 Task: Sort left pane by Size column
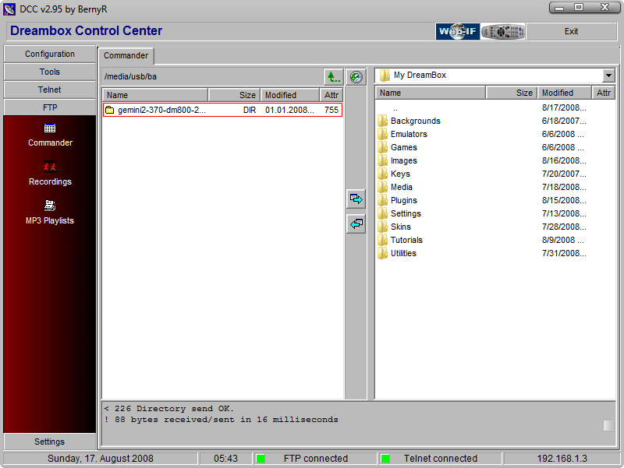point(235,95)
